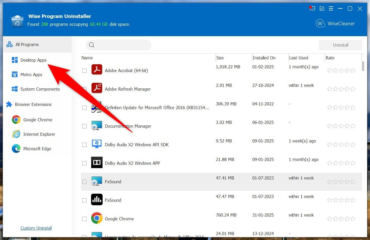Sort programs by the Size column
Viewport: 370px width, 240px height.
pyautogui.click(x=220, y=58)
